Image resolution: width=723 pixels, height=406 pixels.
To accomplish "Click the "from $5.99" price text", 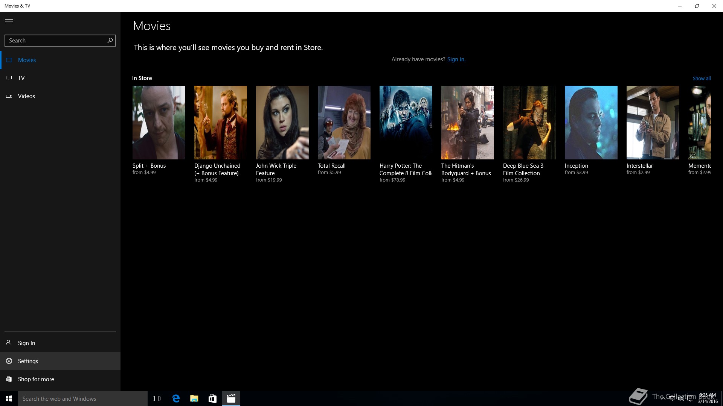I will [329, 173].
